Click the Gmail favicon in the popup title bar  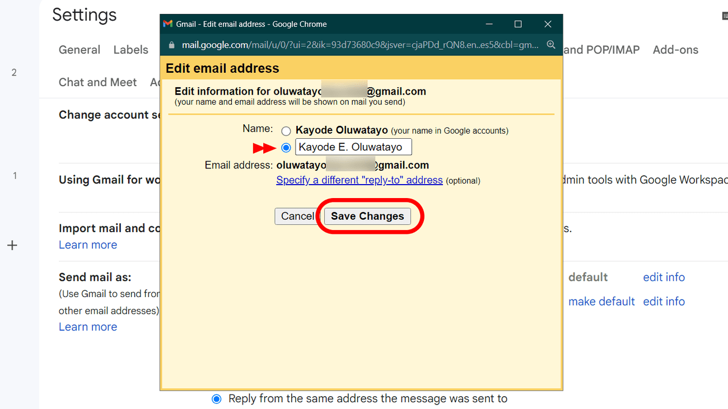coord(167,23)
